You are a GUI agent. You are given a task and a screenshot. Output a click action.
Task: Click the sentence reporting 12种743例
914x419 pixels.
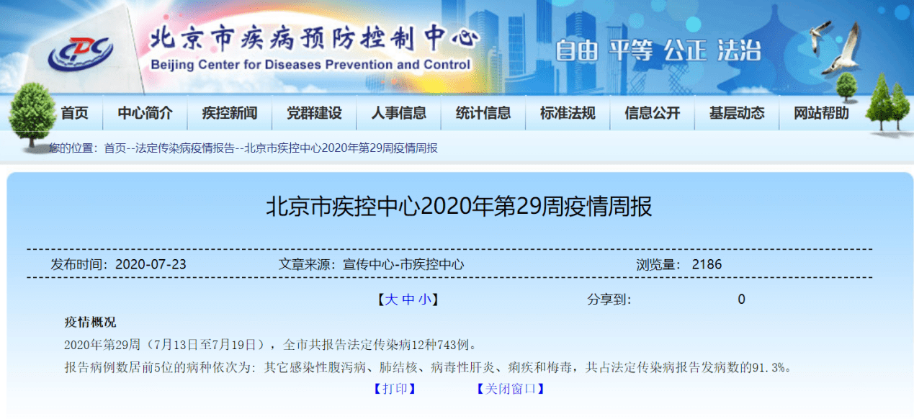[x=270, y=344]
